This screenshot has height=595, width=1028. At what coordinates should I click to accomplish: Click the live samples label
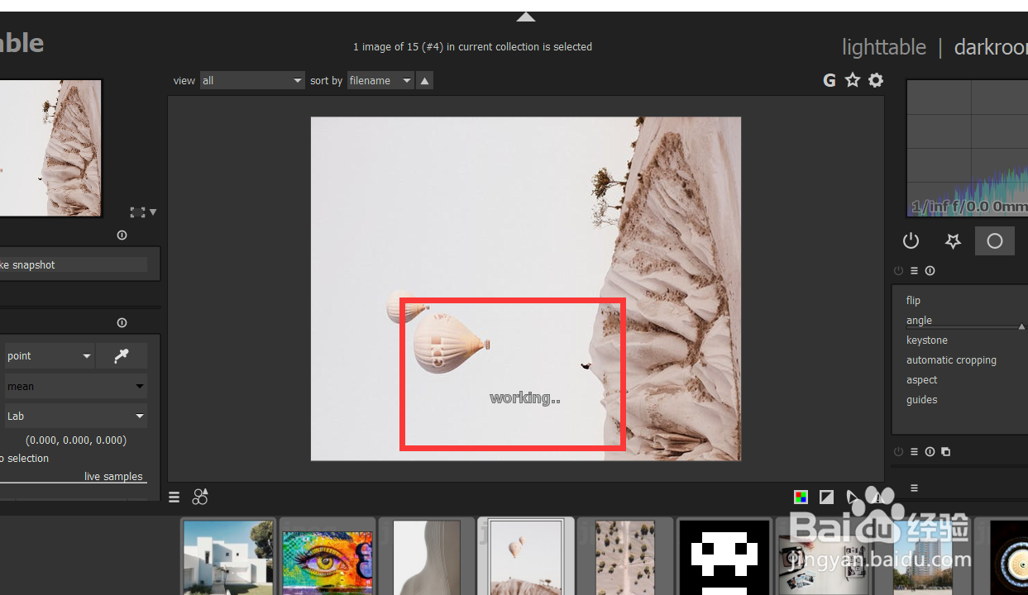pos(113,477)
